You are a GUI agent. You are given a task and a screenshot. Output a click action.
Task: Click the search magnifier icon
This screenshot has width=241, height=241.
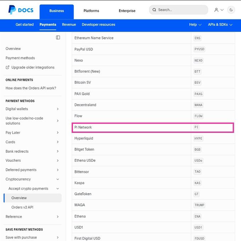[x=154, y=10]
